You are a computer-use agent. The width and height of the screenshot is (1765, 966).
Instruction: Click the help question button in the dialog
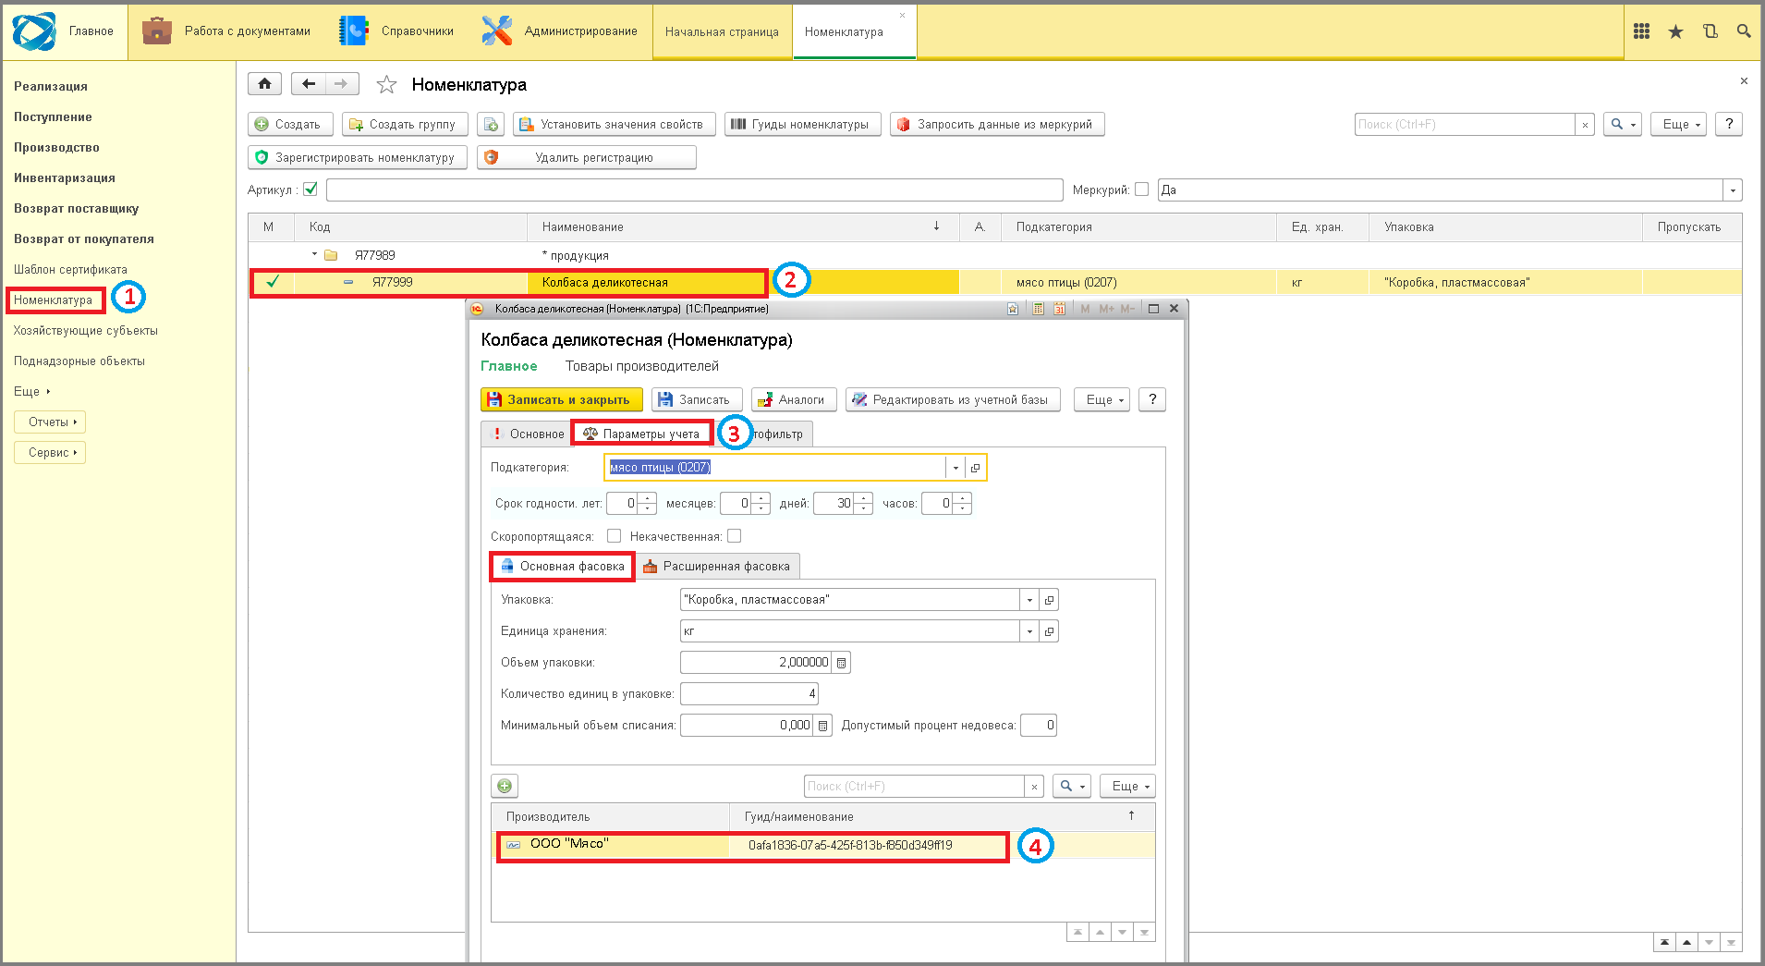pos(1151,399)
